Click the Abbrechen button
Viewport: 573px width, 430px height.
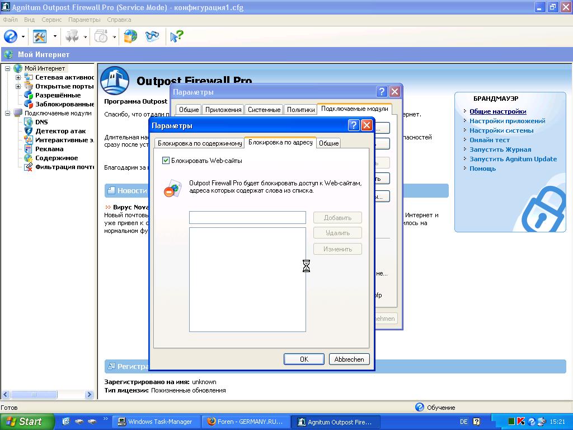[x=349, y=359]
